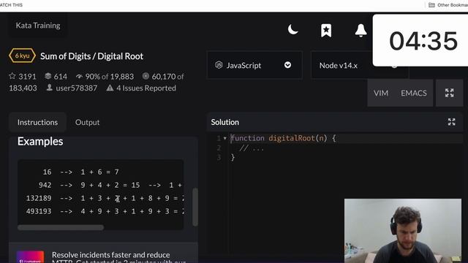Open the JavaScript language dropdown

[x=254, y=65]
